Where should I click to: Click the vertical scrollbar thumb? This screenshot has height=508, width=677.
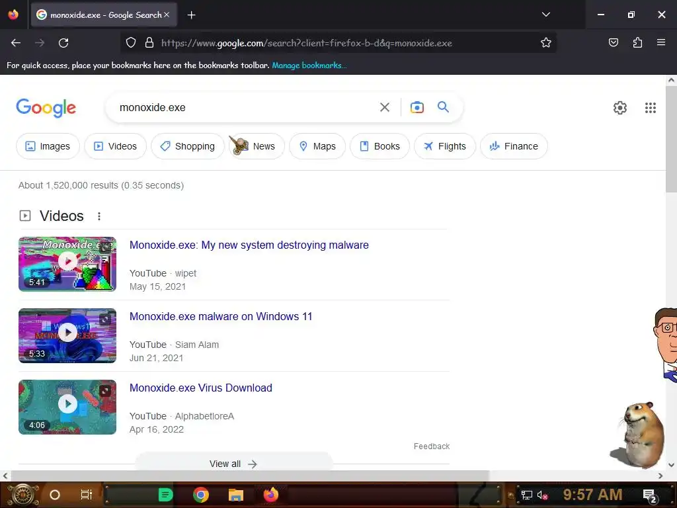(671, 140)
